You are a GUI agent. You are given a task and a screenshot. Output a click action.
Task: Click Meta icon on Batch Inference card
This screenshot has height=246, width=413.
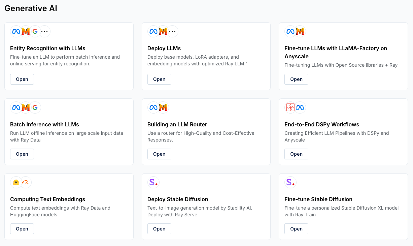coord(16,107)
